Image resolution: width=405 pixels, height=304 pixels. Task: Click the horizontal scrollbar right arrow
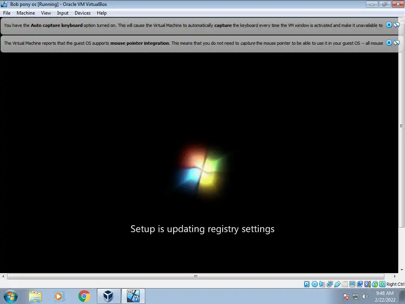click(x=395, y=276)
